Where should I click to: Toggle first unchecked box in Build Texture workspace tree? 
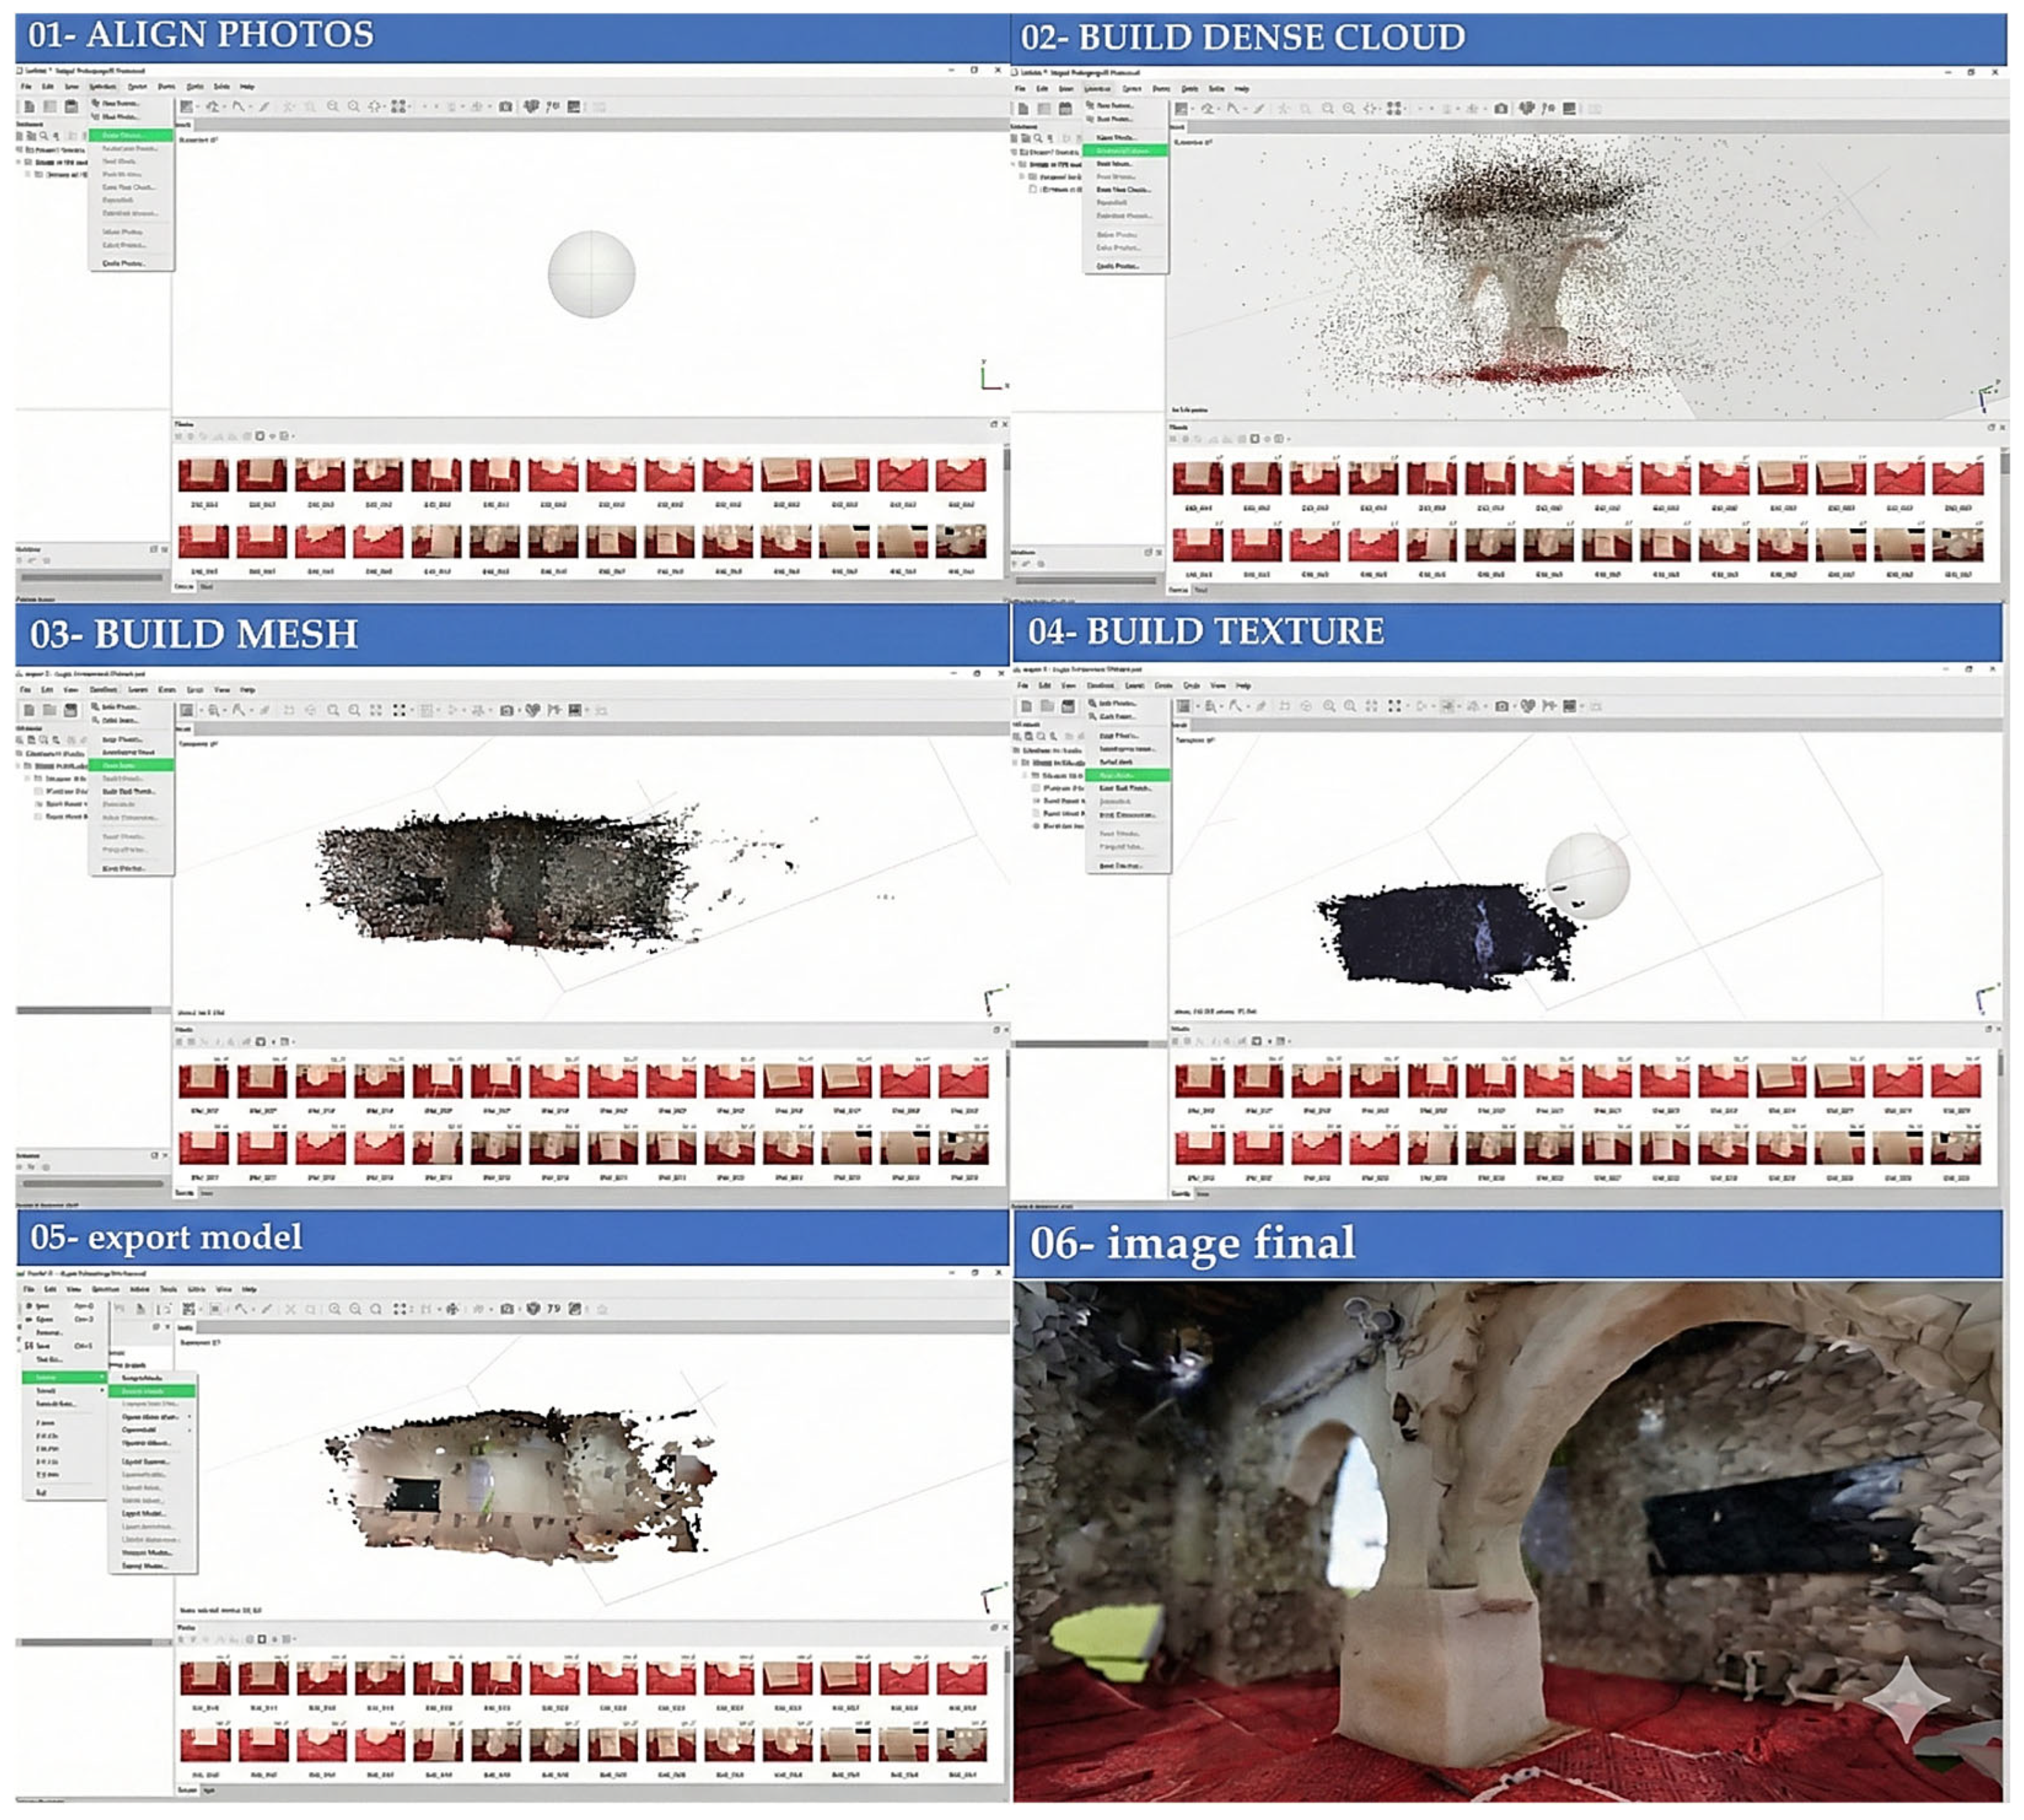click(x=1037, y=788)
